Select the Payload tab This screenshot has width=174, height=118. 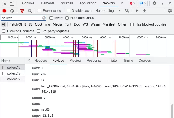58,61
